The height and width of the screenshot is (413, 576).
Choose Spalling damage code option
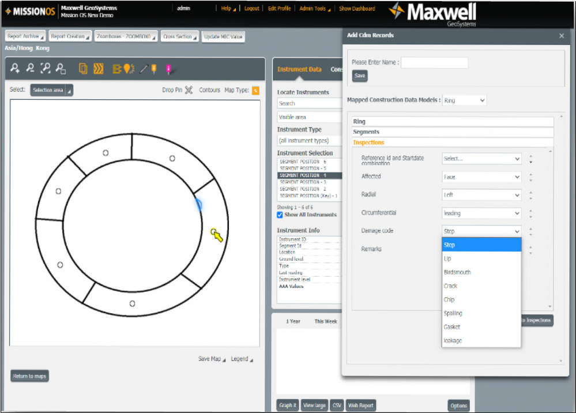481,313
